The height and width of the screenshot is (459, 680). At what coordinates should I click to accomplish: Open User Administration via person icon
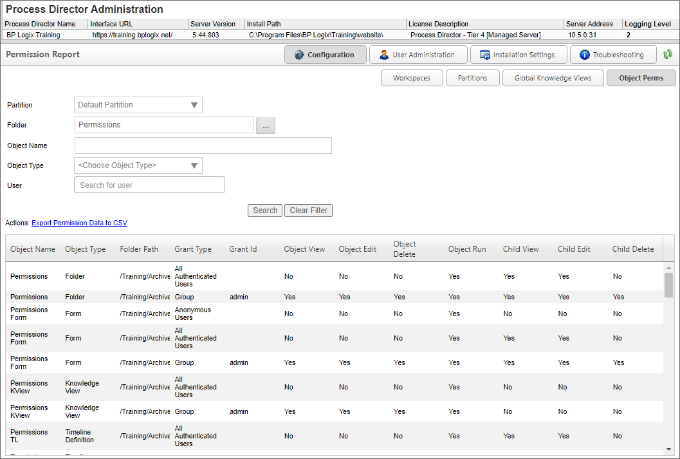tap(384, 55)
